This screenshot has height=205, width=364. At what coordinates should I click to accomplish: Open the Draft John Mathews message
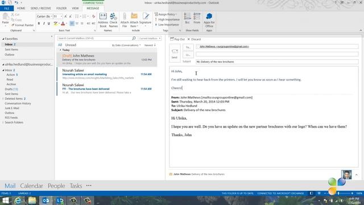tap(107, 59)
